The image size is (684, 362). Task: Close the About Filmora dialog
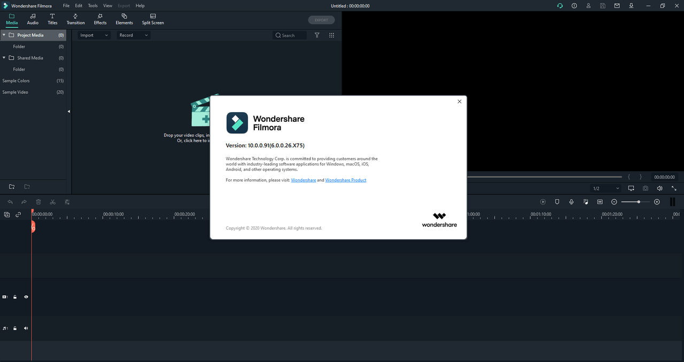point(459,101)
